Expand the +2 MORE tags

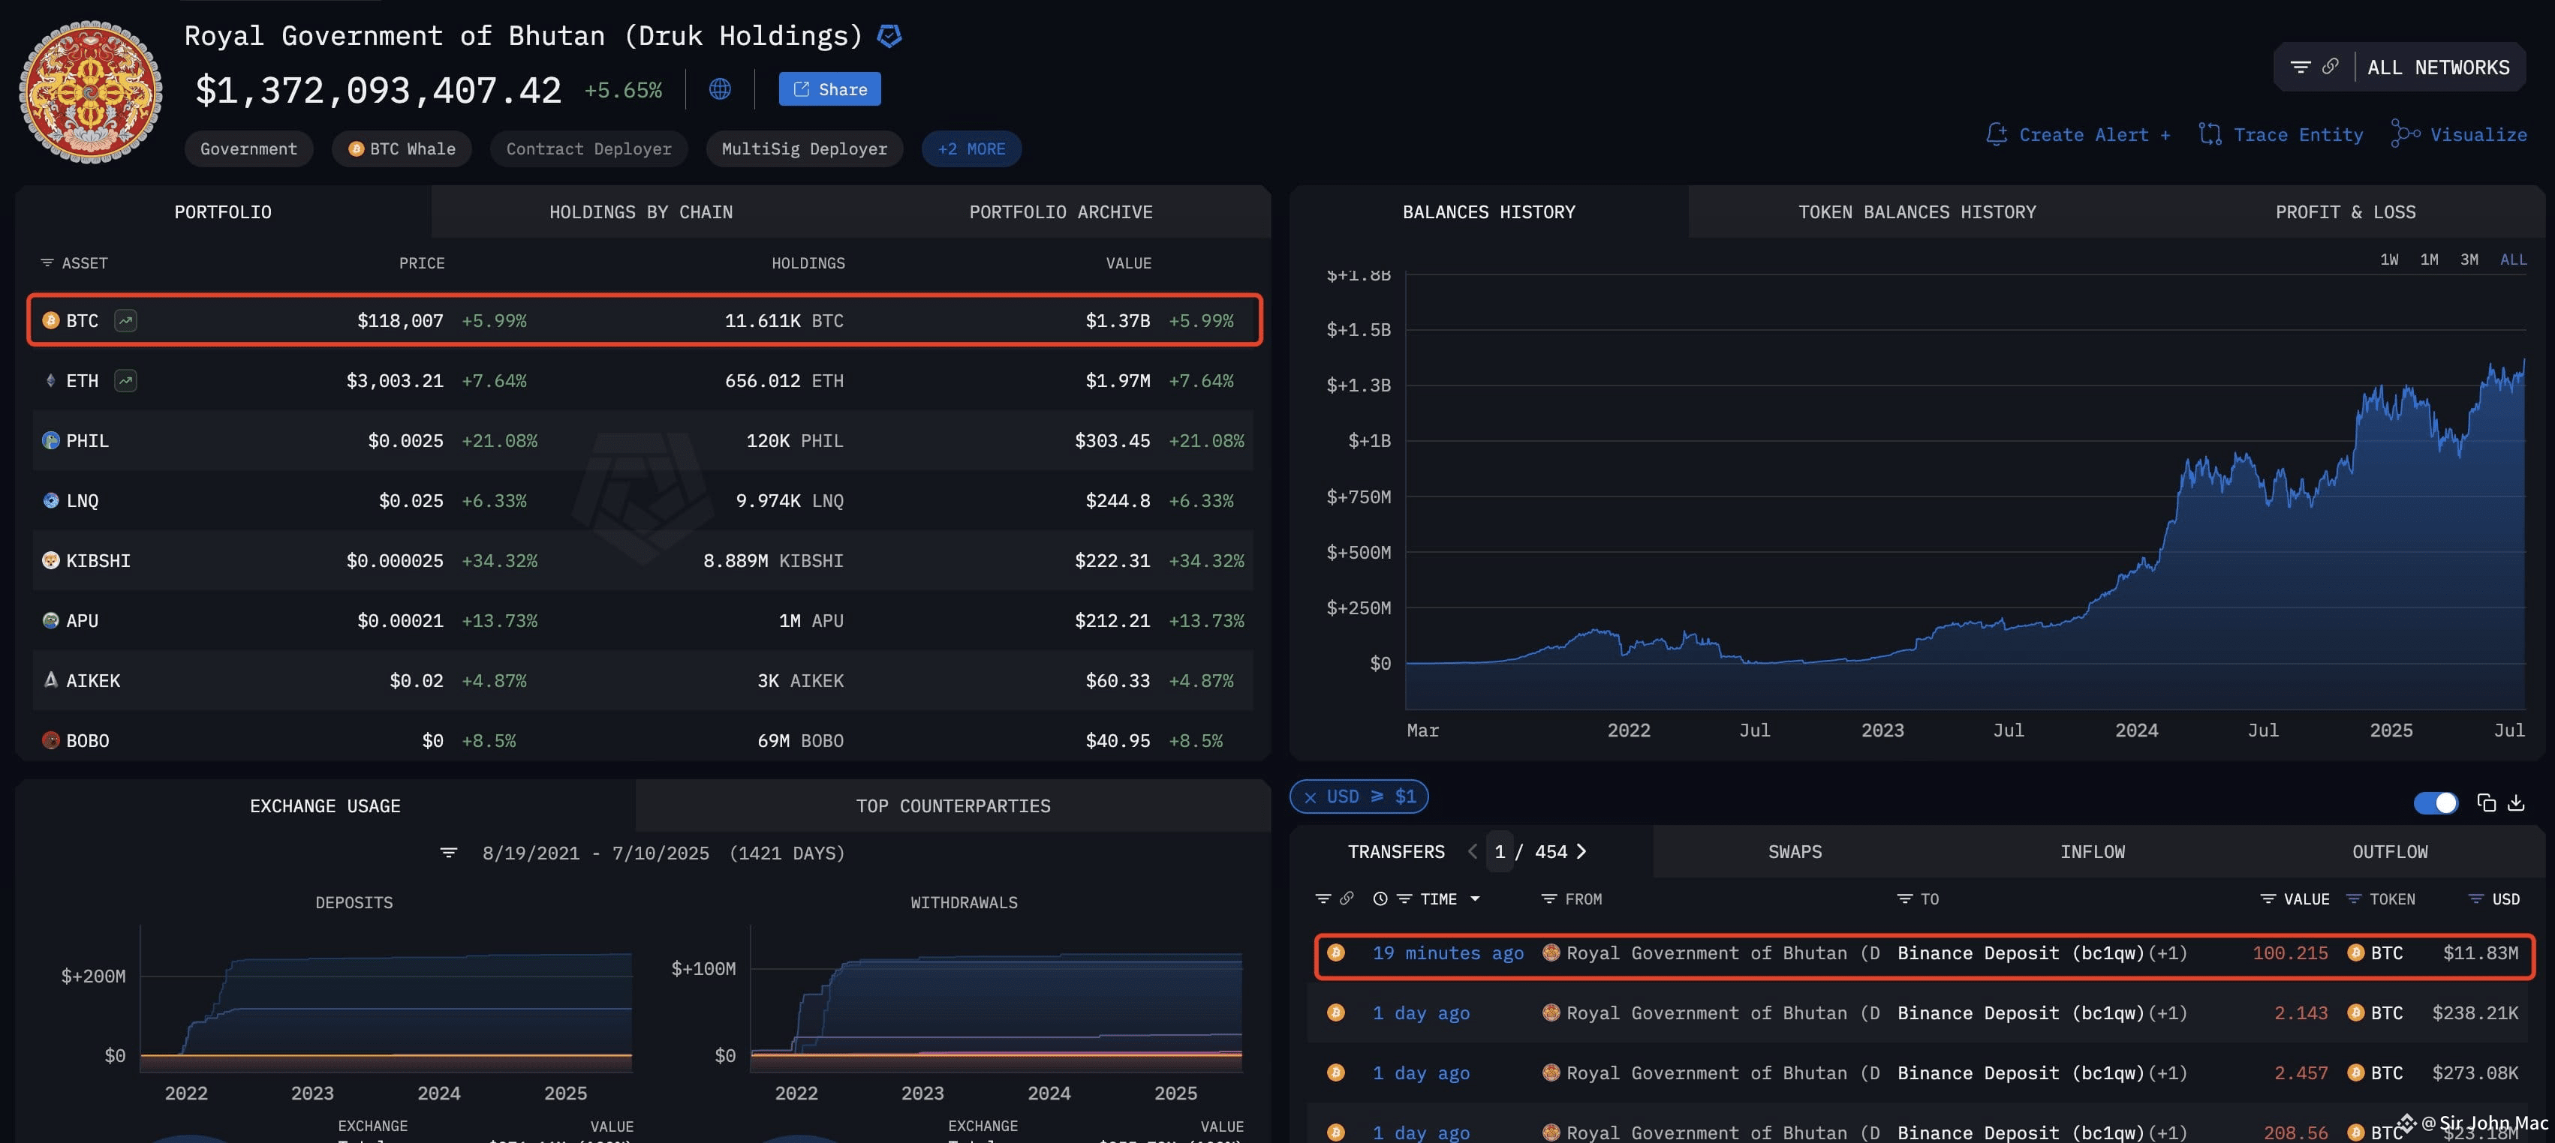972,148
